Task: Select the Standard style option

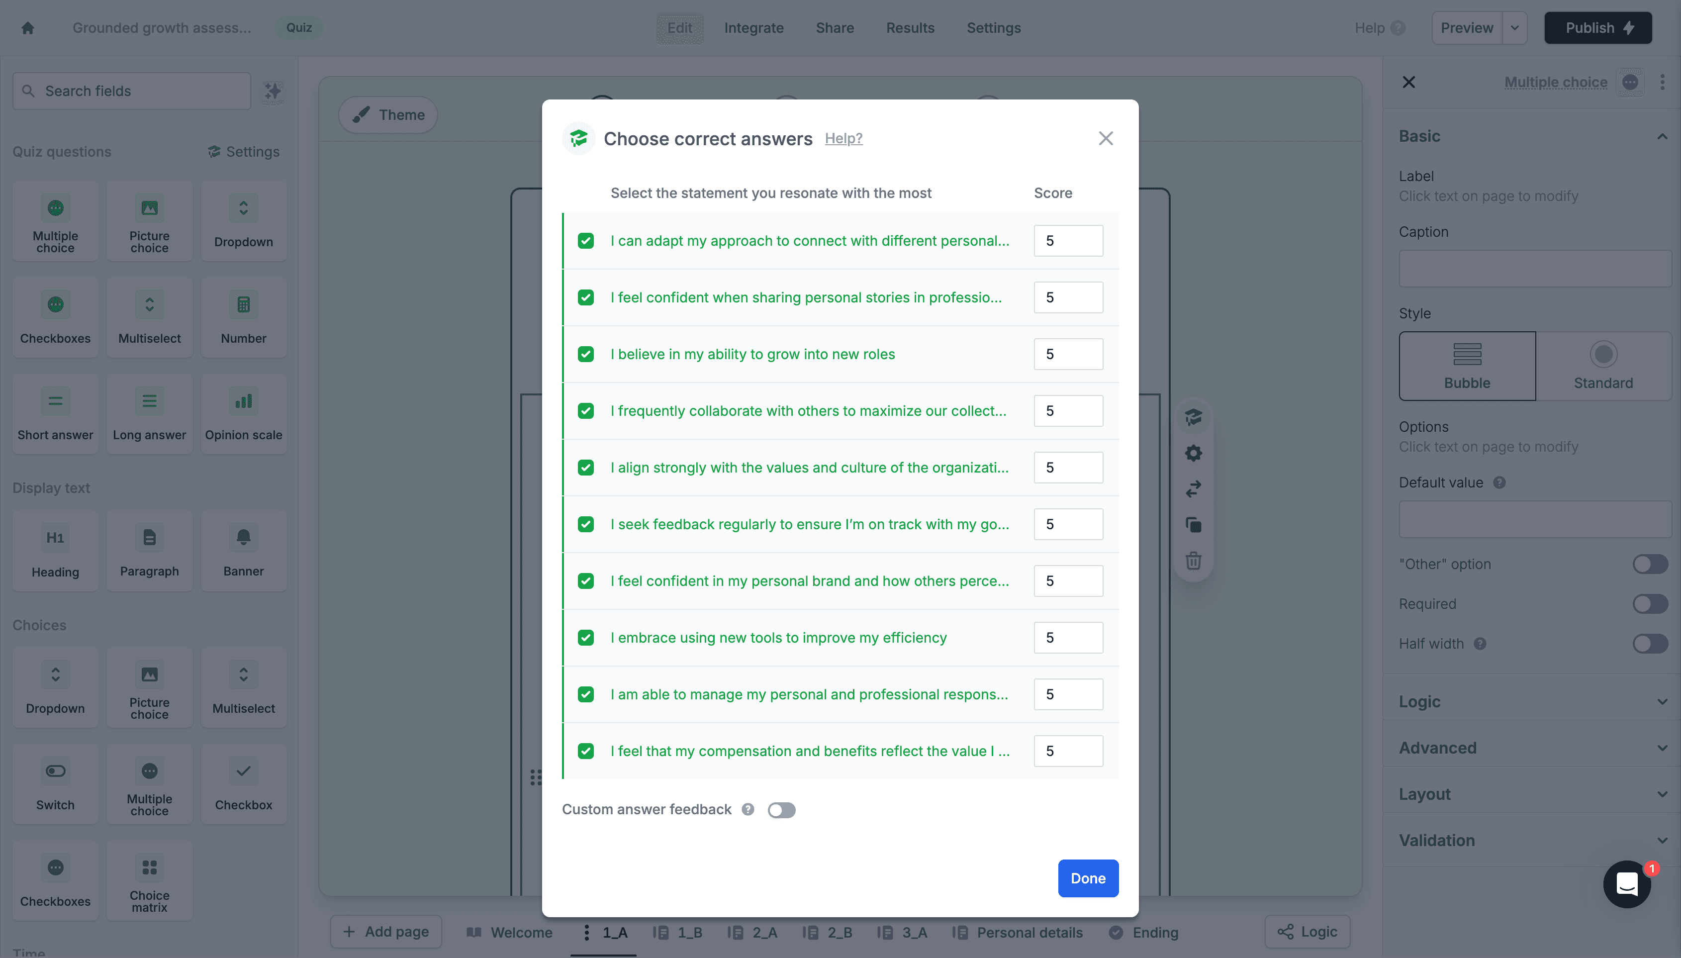Action: click(1603, 366)
